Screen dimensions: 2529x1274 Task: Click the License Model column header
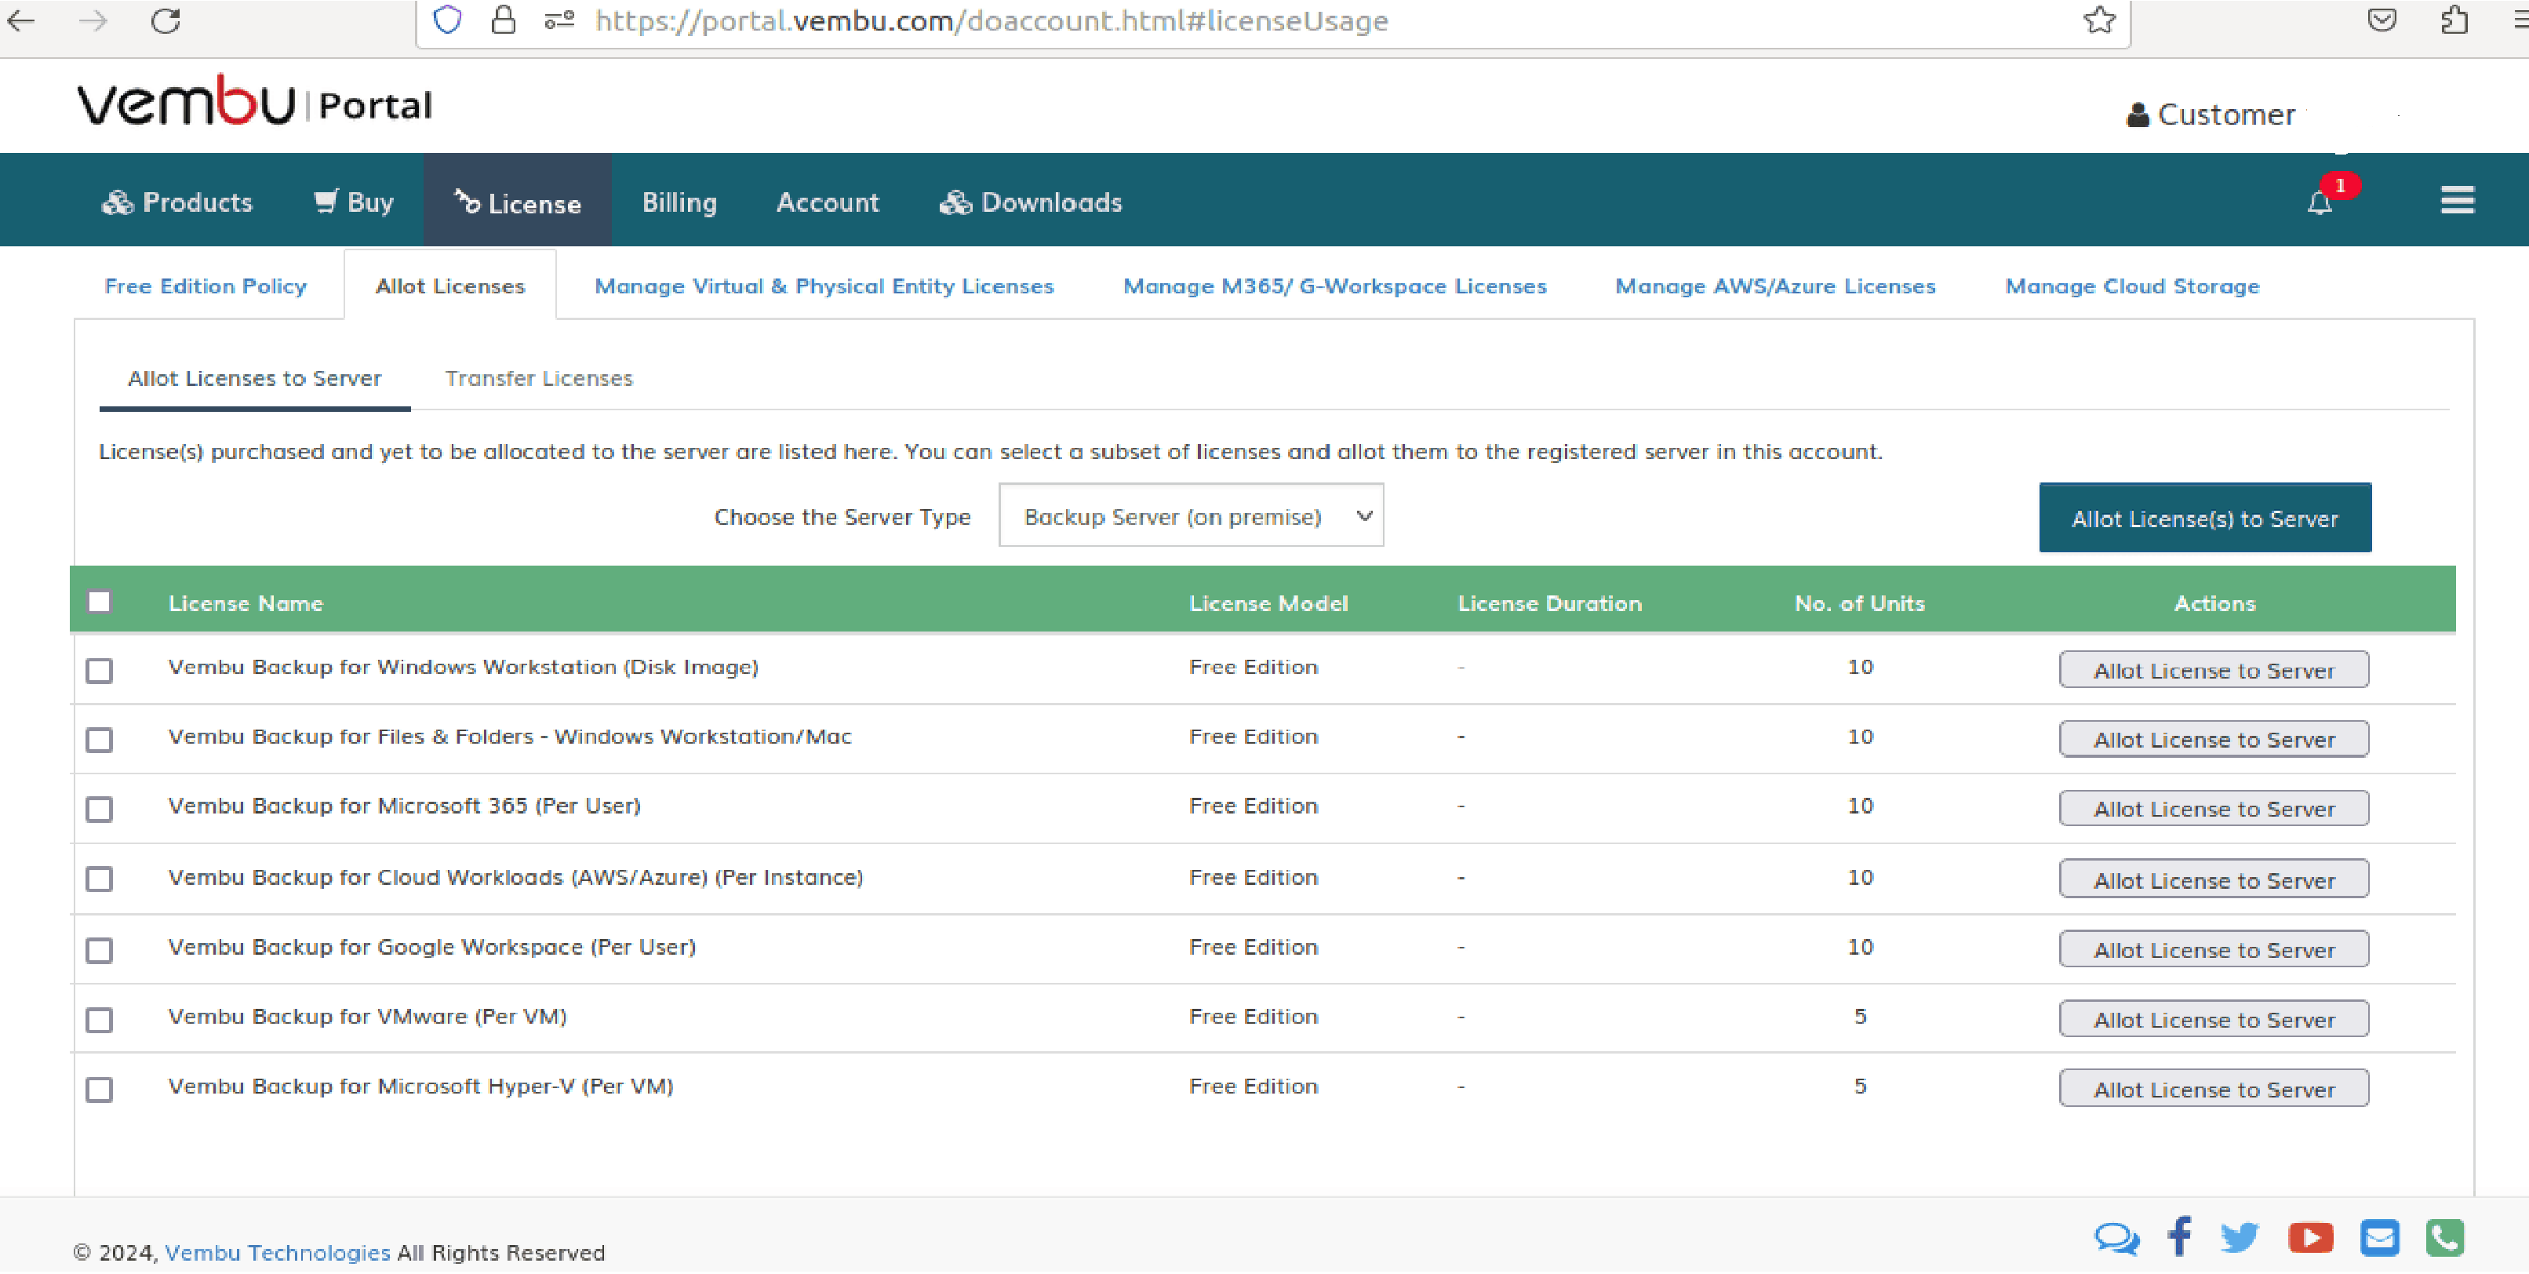(1268, 603)
